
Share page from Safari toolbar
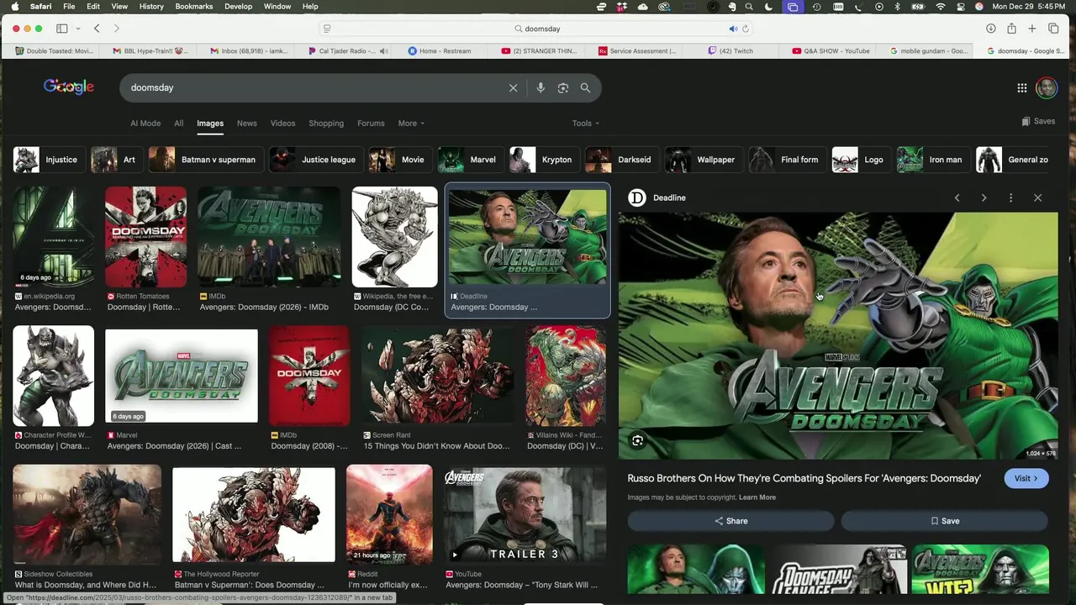(x=1011, y=29)
